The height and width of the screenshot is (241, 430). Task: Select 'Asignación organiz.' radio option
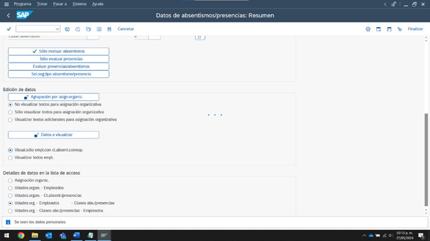[10, 180]
